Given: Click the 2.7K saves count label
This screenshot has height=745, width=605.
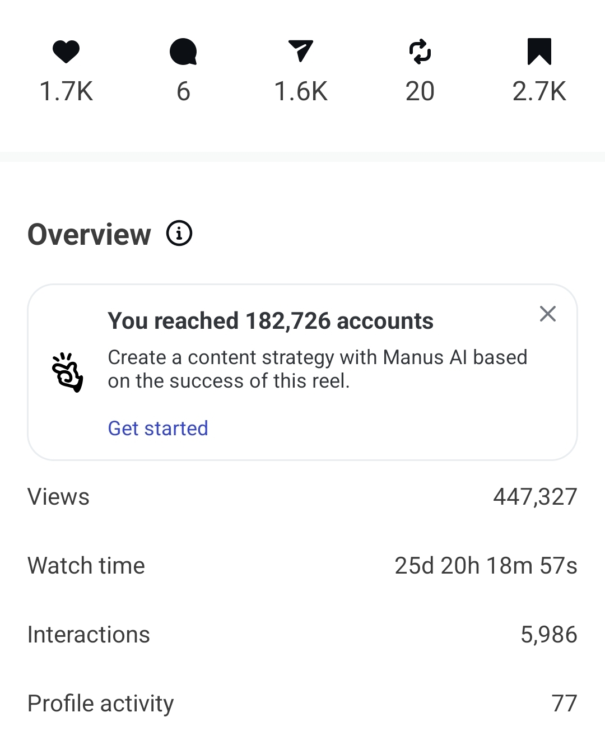Looking at the screenshot, I should click(x=539, y=91).
